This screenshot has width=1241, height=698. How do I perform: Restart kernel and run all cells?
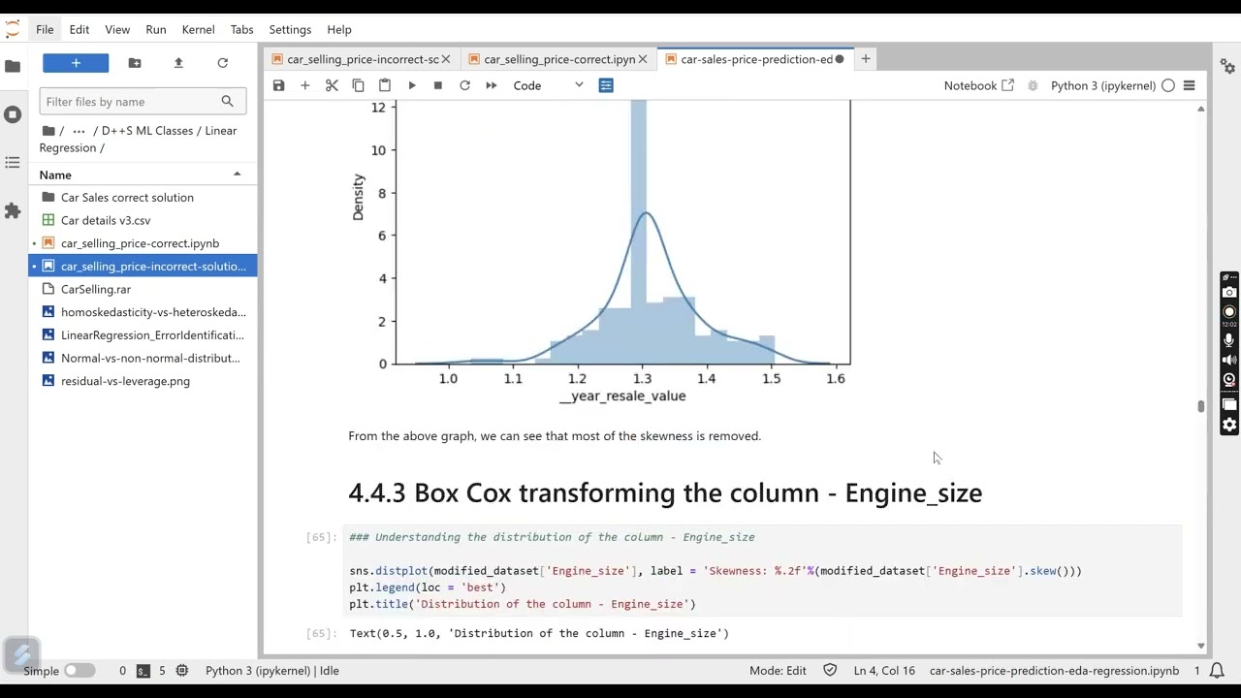pyautogui.click(x=492, y=85)
